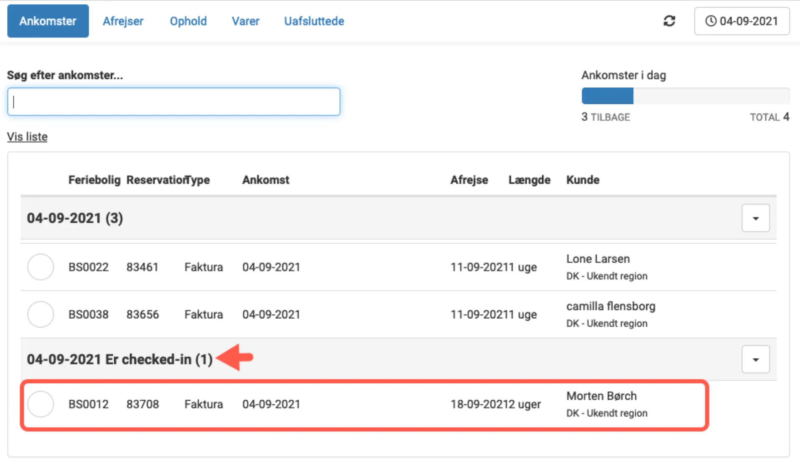Select reservation 83708 for Morten Børch
800x462 pixels.
pyautogui.click(x=143, y=404)
